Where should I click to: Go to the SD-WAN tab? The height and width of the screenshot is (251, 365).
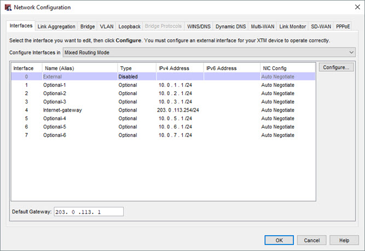(x=321, y=26)
